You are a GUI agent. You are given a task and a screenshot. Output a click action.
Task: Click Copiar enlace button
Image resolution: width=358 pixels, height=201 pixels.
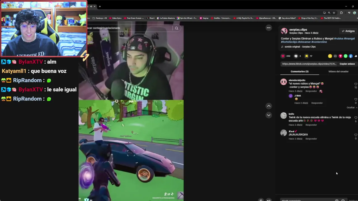[347, 64]
